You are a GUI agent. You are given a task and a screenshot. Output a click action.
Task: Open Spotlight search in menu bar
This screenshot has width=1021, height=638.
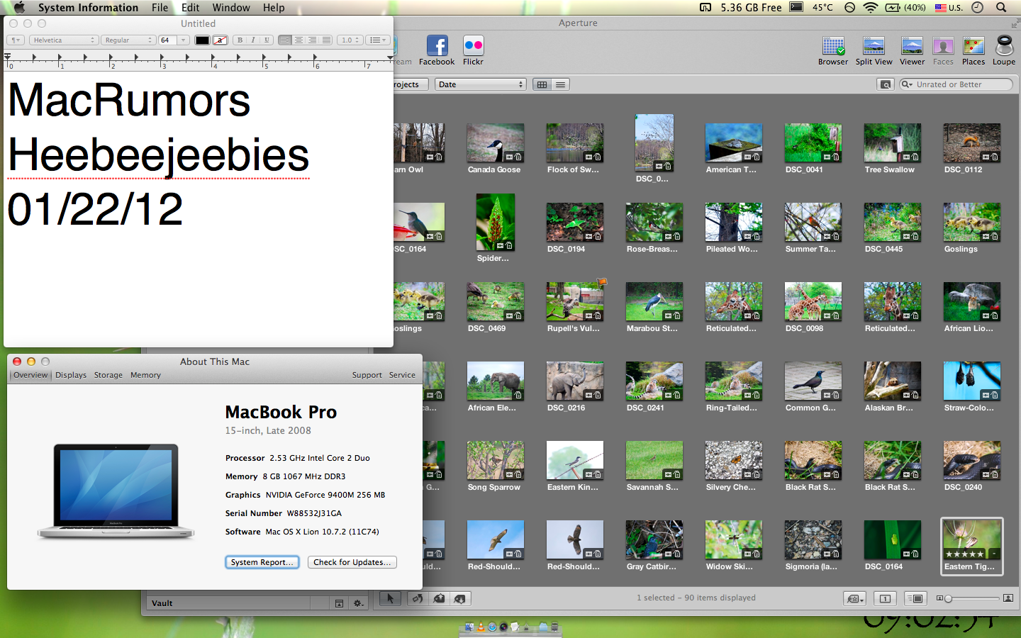[1001, 8]
